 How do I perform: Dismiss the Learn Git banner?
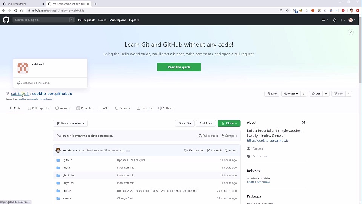pyautogui.click(x=350, y=32)
